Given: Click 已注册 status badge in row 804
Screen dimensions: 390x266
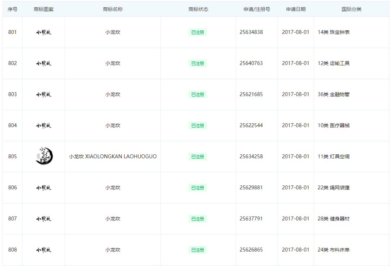Looking at the screenshot, I should click(198, 126).
